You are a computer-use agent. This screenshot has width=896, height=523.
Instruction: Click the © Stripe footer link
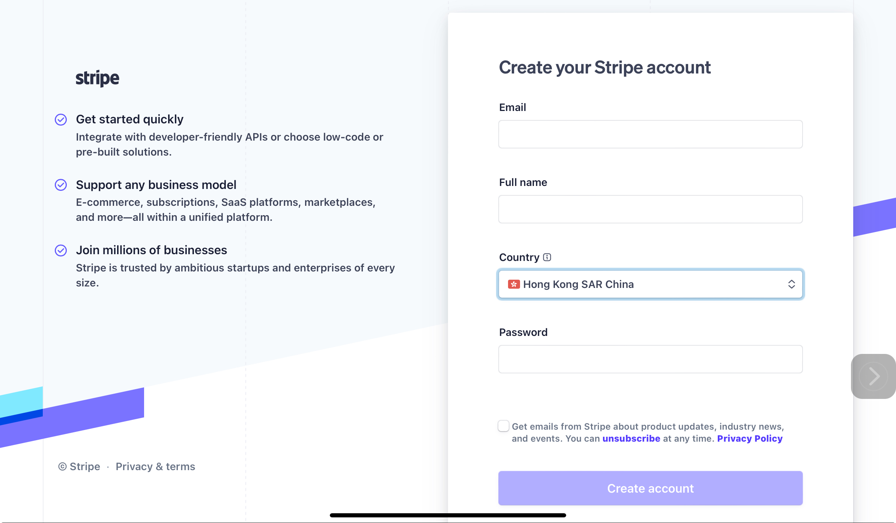click(x=79, y=466)
